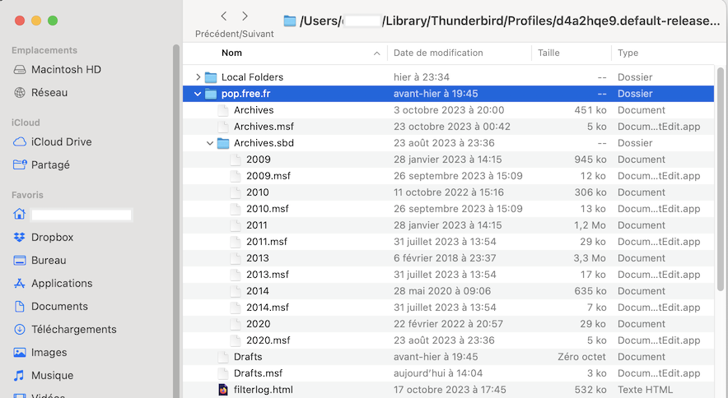Open Dropbox in the sidebar
Viewport: 728px width, 398px height.
[52, 237]
